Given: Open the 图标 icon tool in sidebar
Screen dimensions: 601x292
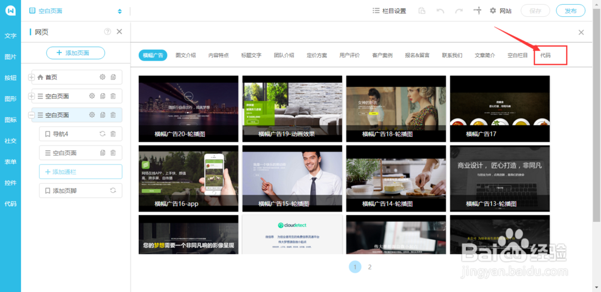Looking at the screenshot, I should (10, 120).
